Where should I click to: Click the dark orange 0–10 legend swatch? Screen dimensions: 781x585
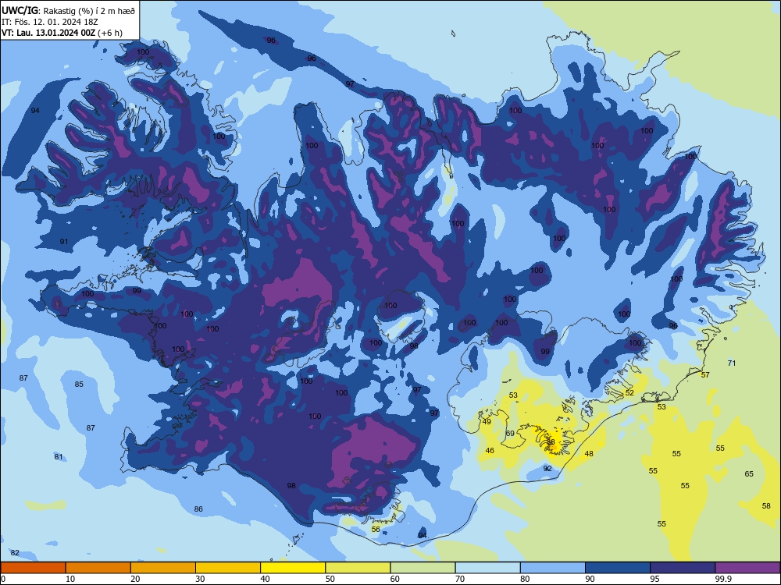[x=33, y=568]
